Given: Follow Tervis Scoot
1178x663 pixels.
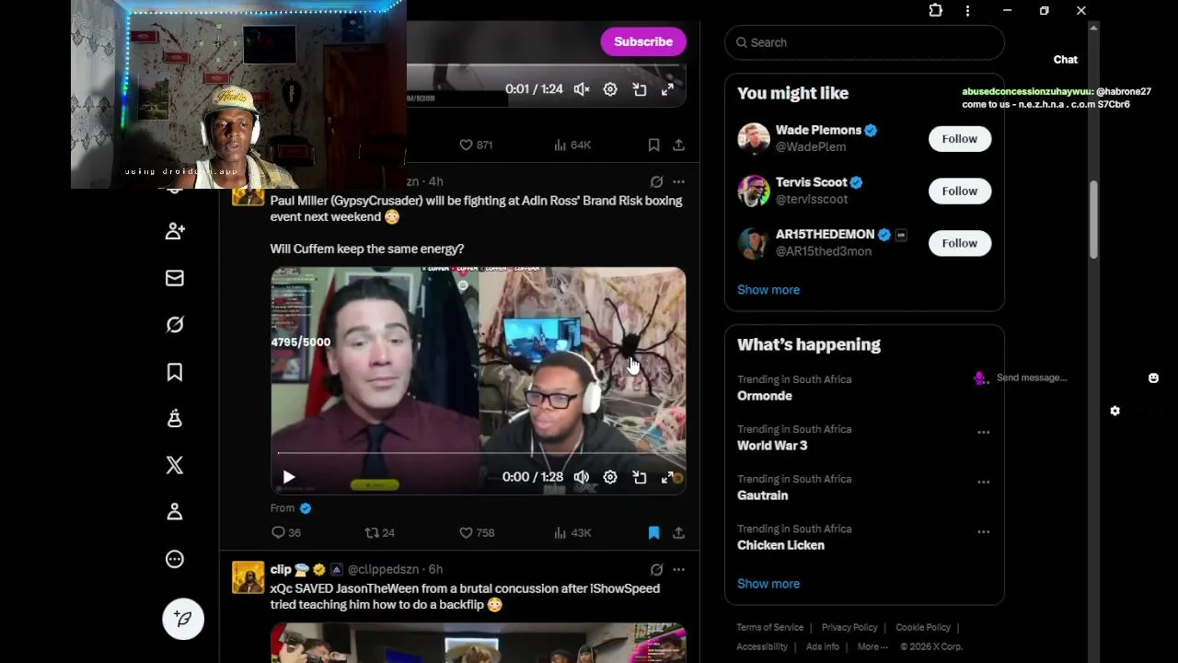Looking at the screenshot, I should 959,191.
